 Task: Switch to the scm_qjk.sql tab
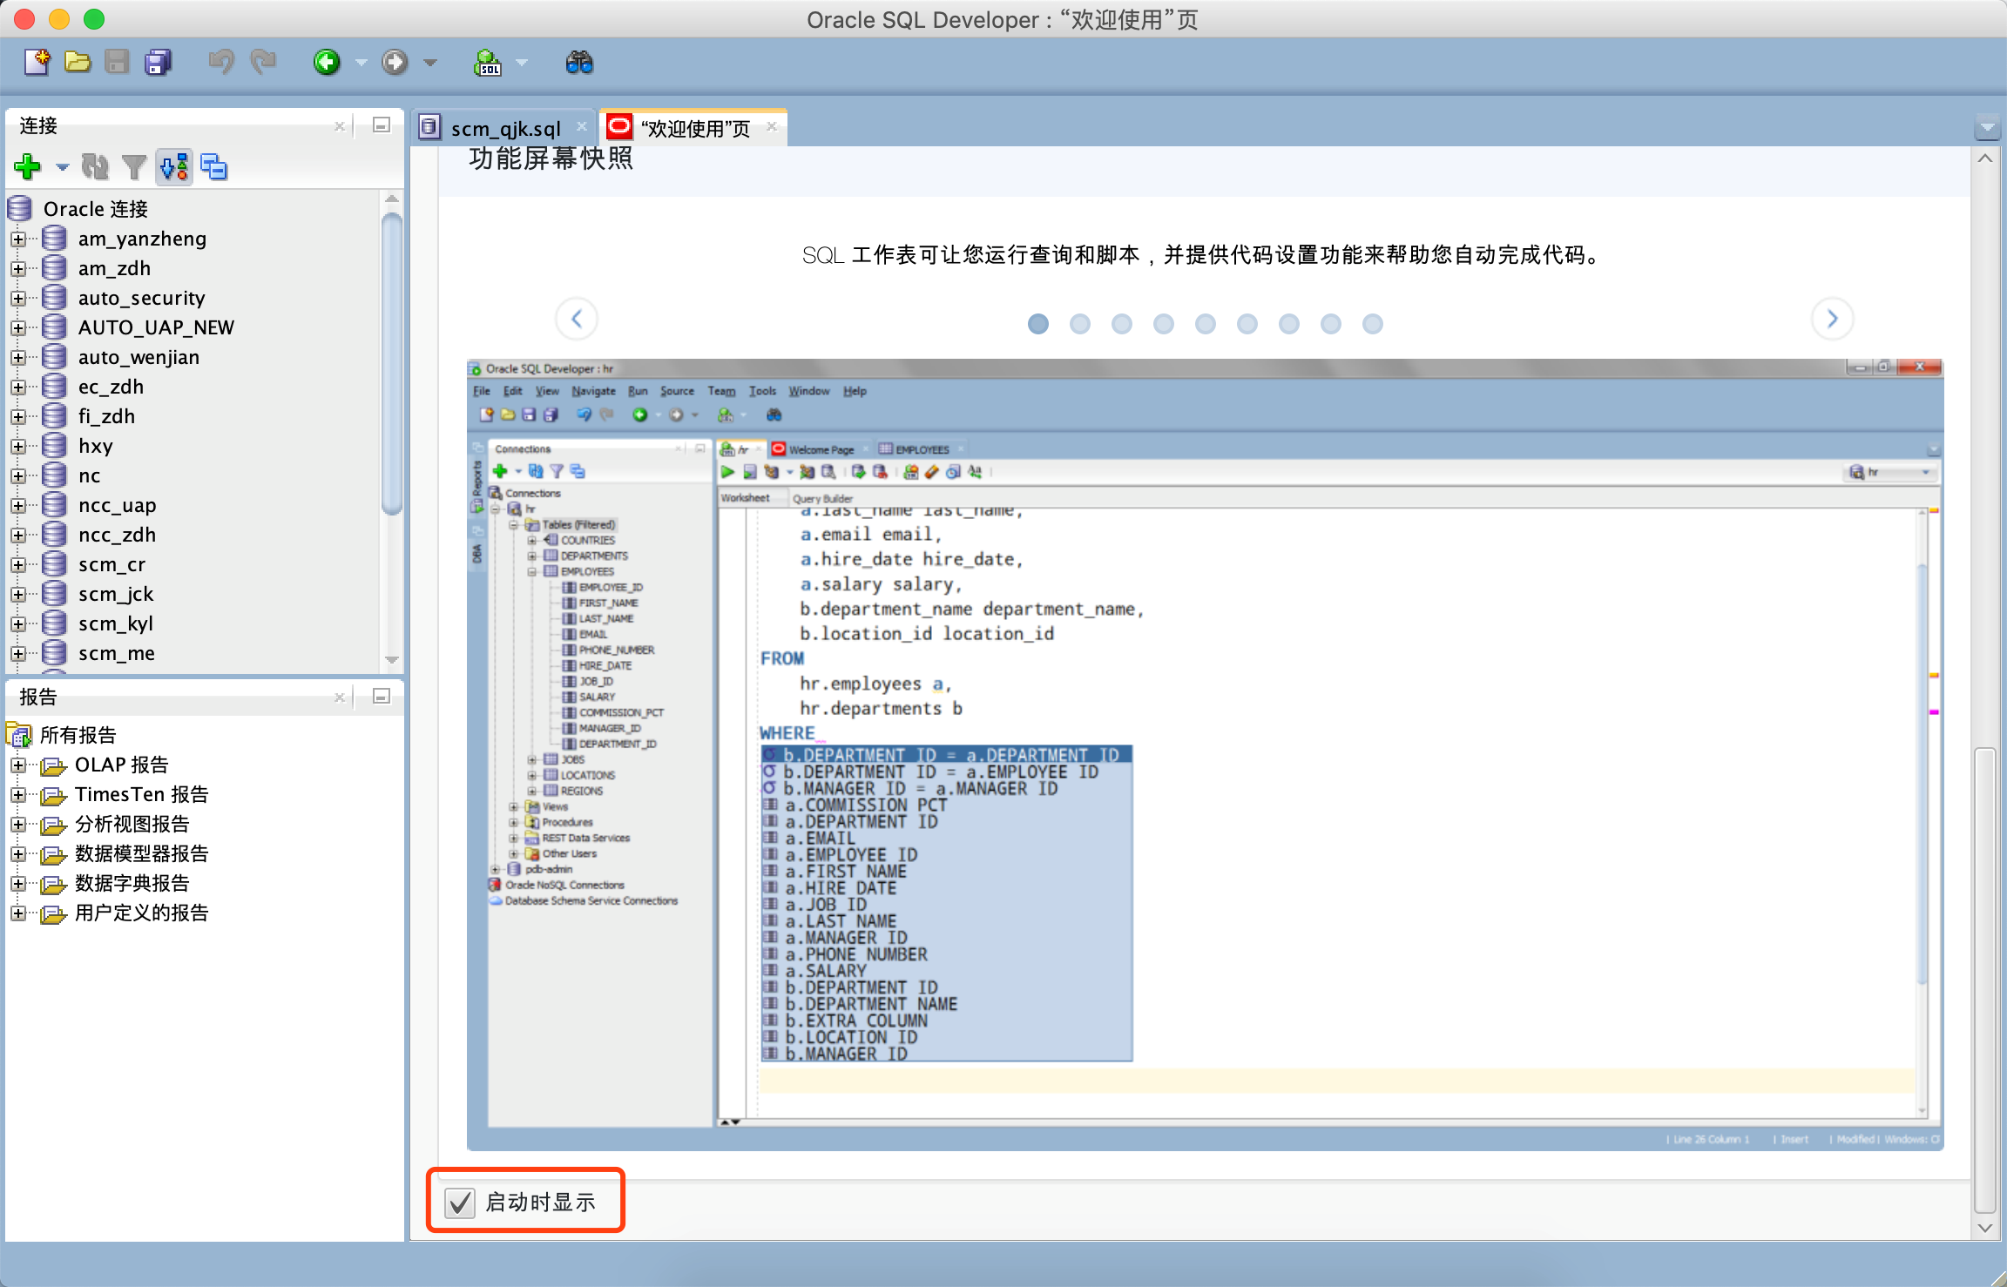point(505,129)
